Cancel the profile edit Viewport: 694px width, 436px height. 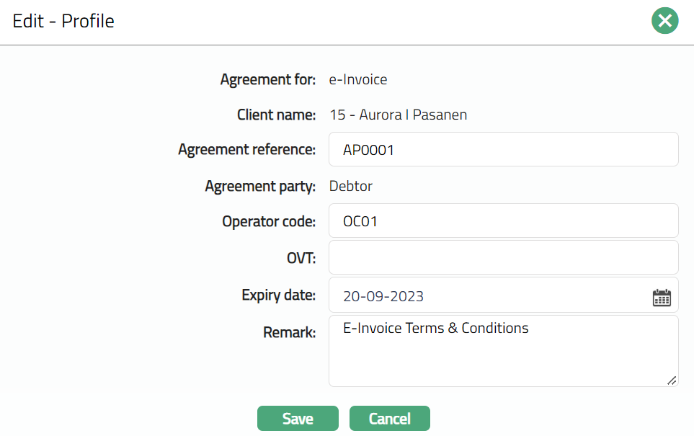389,419
